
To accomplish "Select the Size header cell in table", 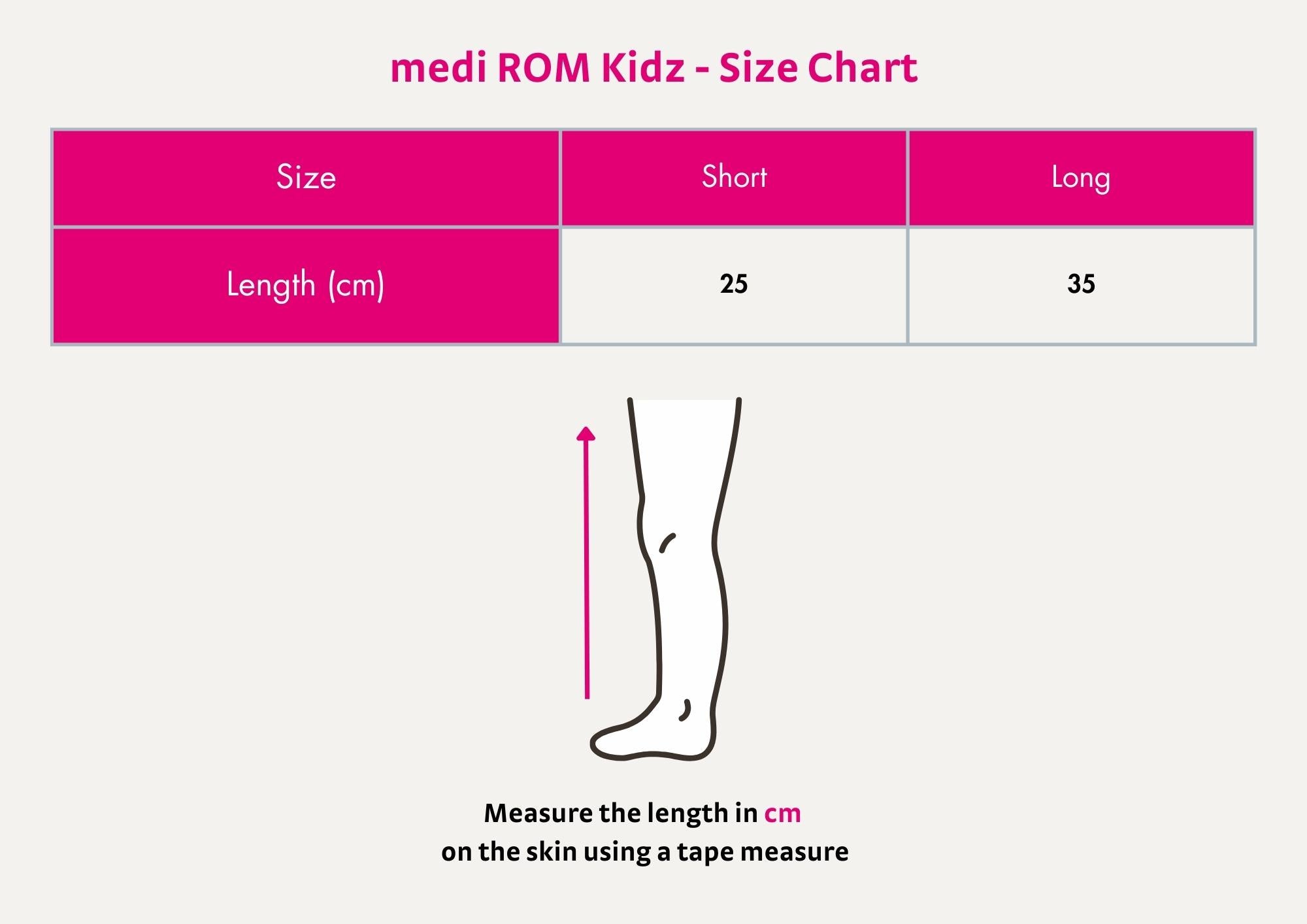I will point(306,177).
